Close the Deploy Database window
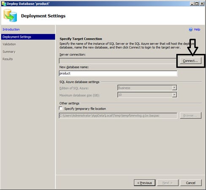 (202, 4)
